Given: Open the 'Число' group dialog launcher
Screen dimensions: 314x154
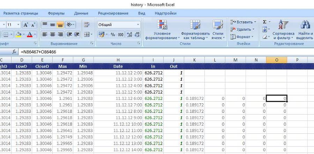Looking at the screenshot, I should tap(139, 43).
